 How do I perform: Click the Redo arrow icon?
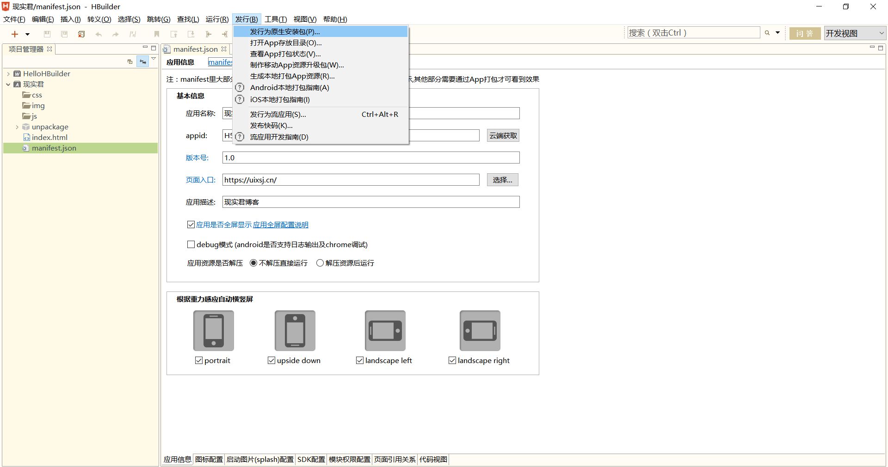(116, 34)
